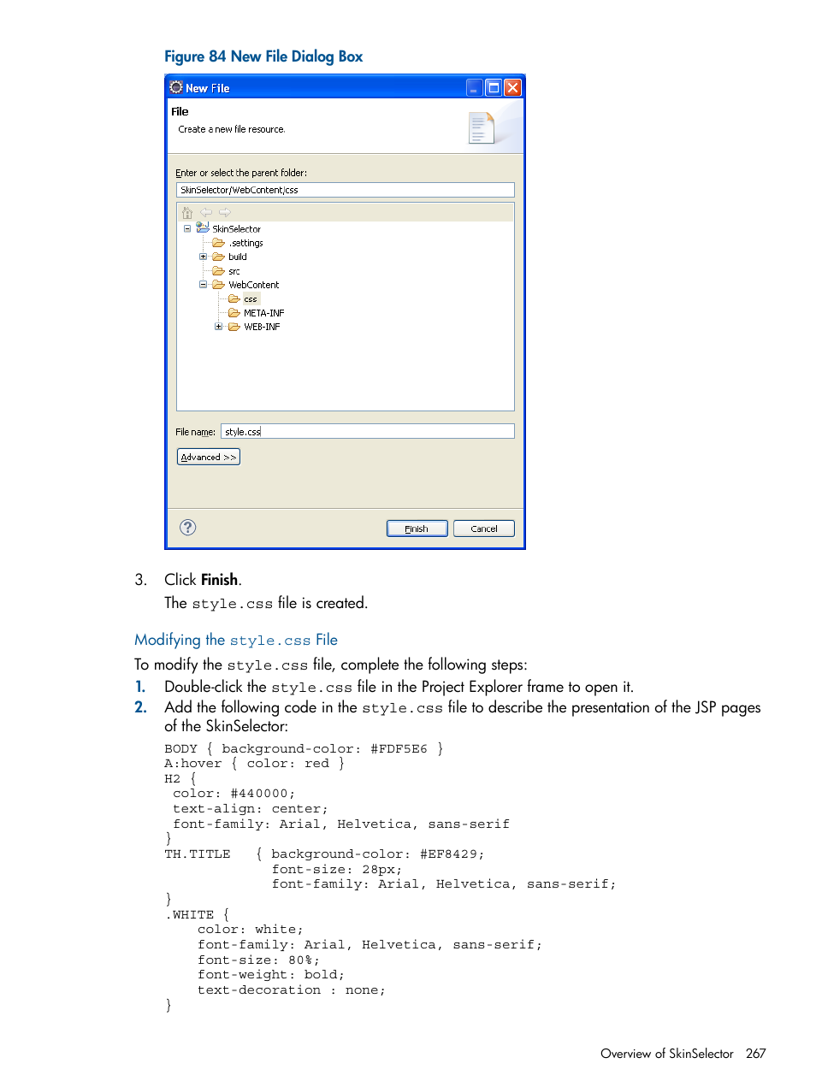Select the css tree label
This screenshot has width=816, height=1087.
pyautogui.click(x=251, y=299)
